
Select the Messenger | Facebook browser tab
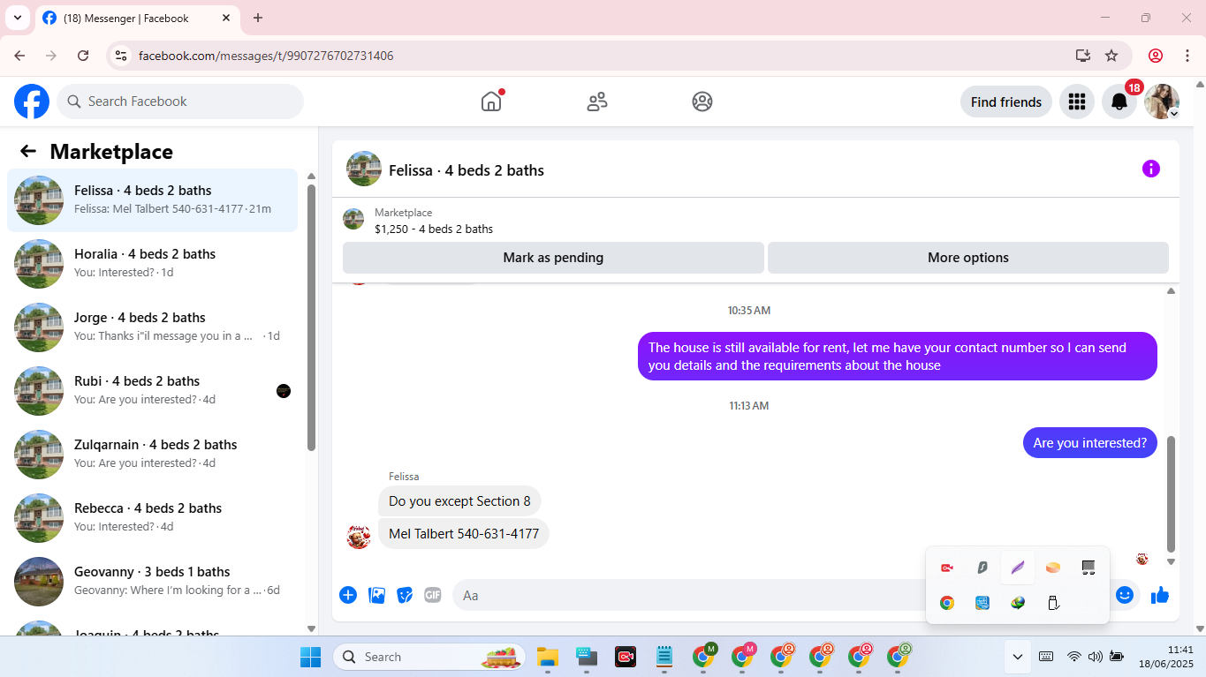pyautogui.click(x=137, y=19)
